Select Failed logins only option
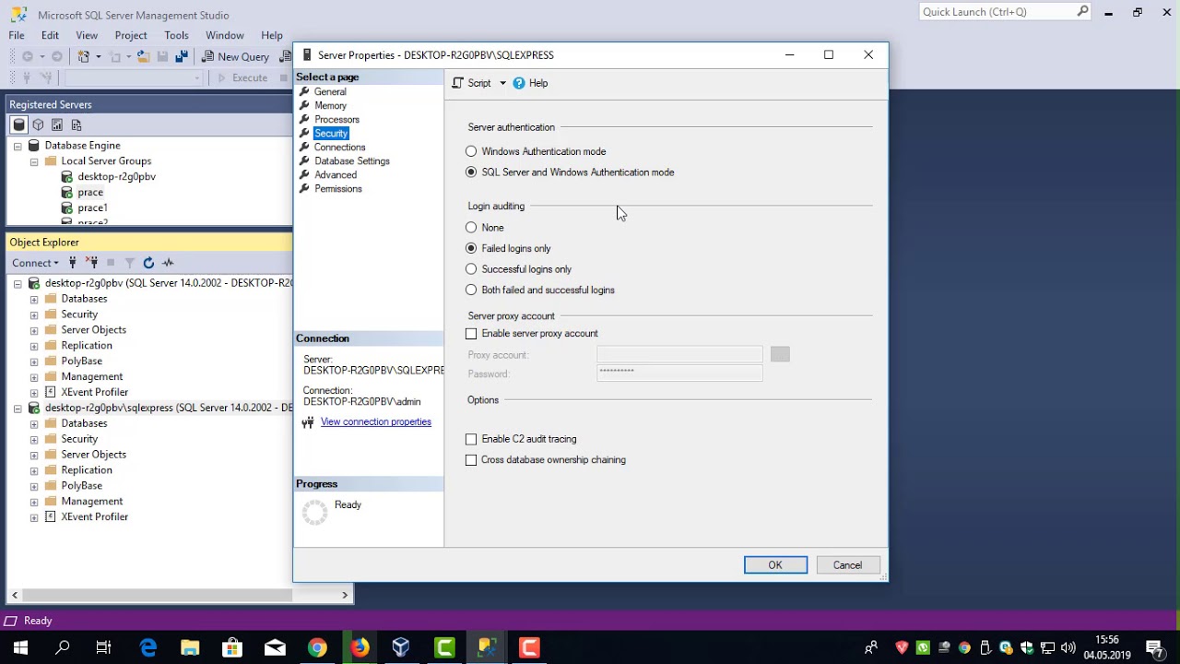This screenshot has height=664, width=1180. click(471, 248)
